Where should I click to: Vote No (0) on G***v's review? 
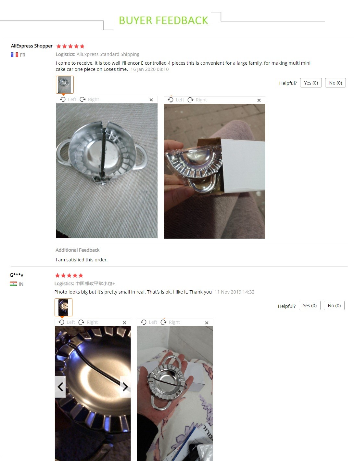[334, 306]
